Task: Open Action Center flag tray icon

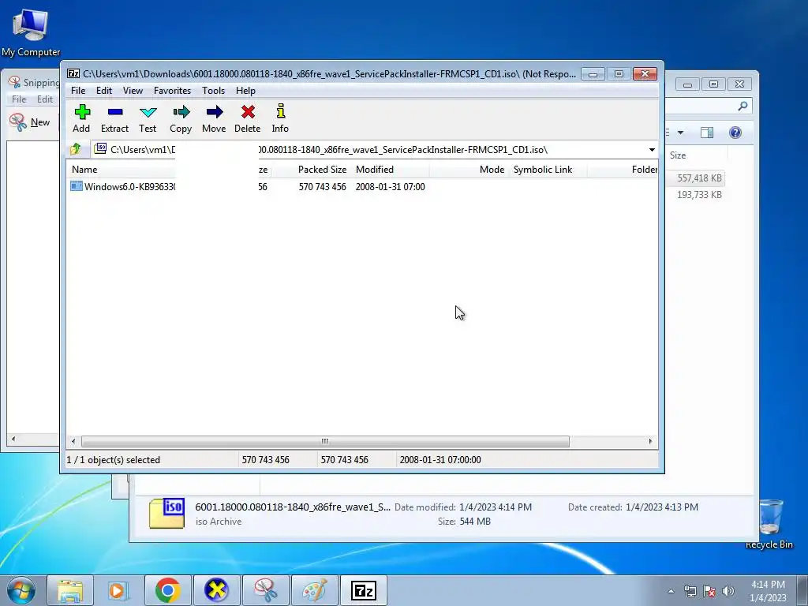Action: click(709, 591)
